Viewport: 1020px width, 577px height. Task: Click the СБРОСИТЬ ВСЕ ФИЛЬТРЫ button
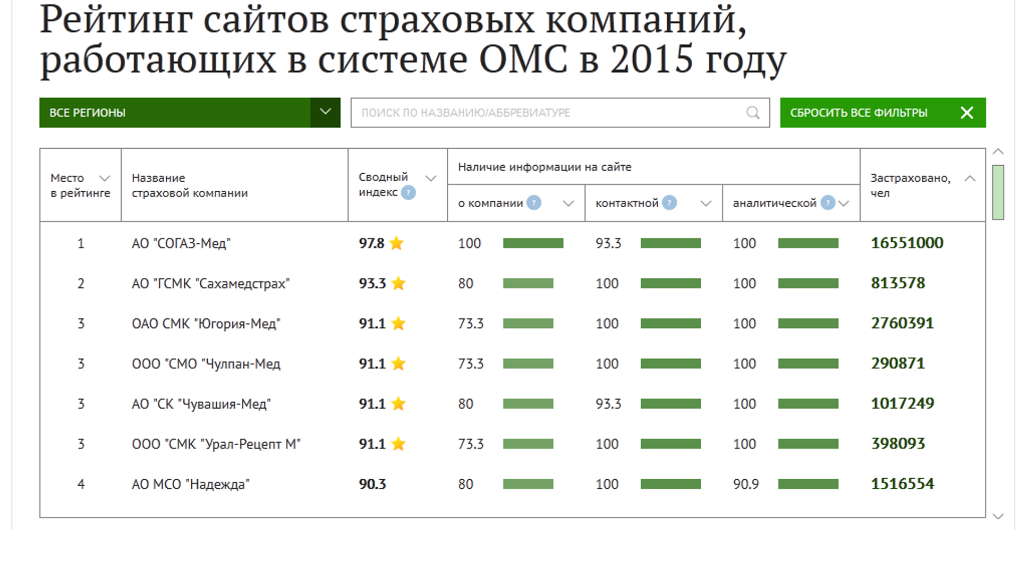(x=883, y=113)
